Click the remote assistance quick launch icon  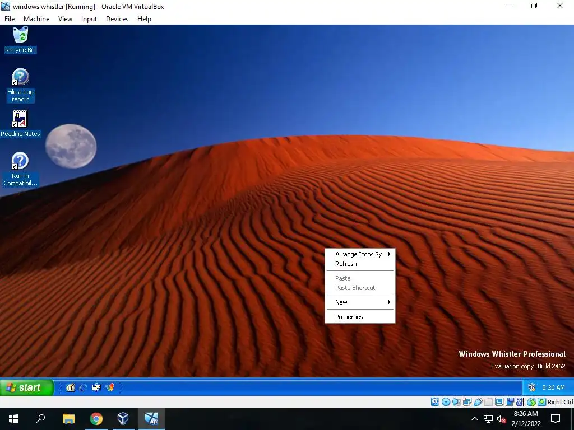click(96, 387)
